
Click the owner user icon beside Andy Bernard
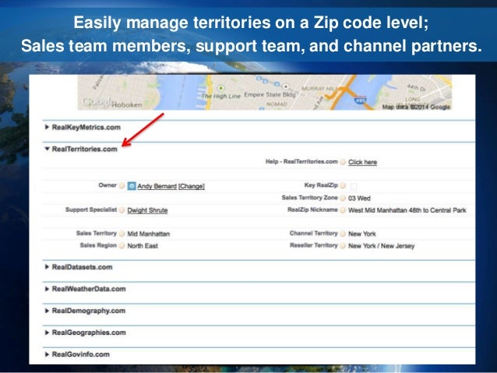(132, 186)
